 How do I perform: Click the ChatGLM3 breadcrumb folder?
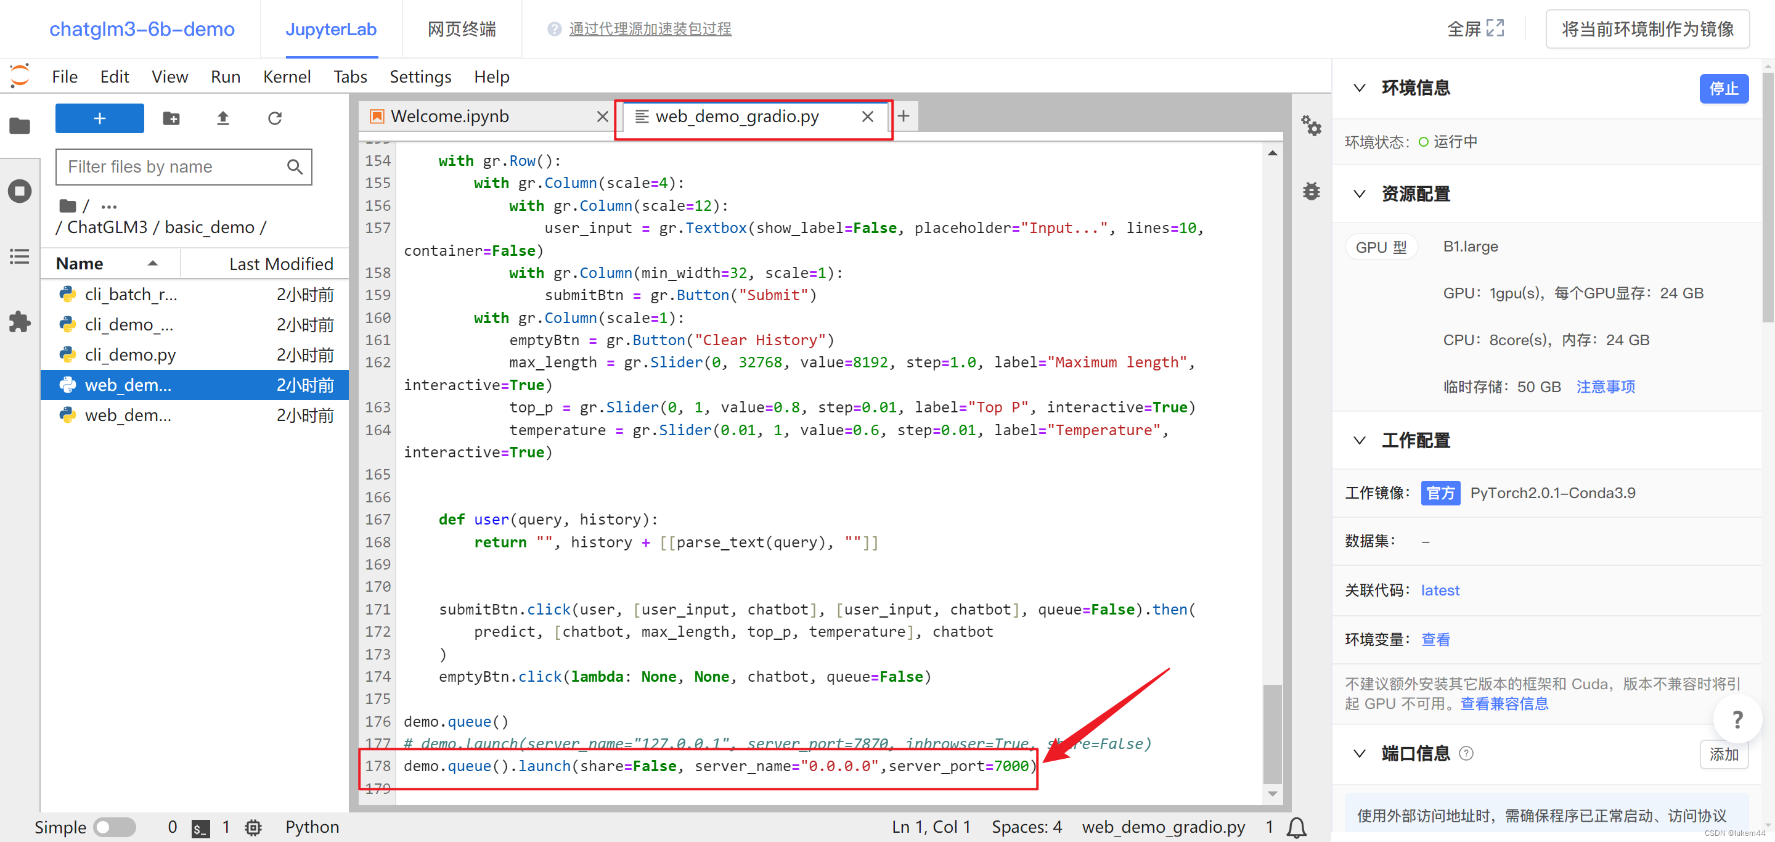click(x=107, y=227)
